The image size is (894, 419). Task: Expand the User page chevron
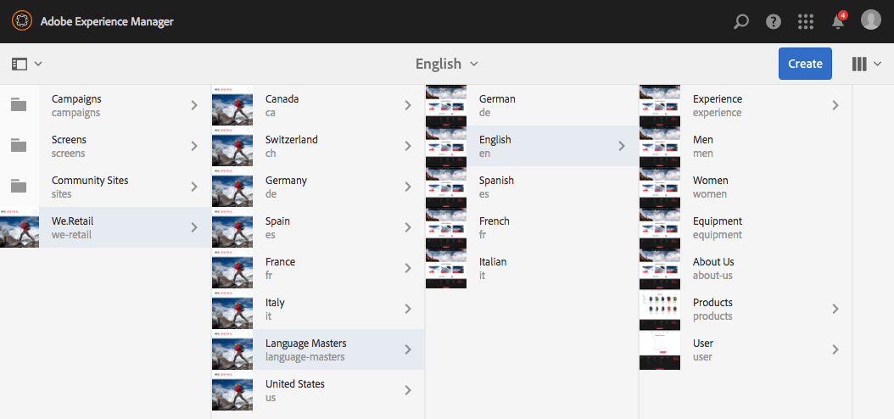click(835, 349)
